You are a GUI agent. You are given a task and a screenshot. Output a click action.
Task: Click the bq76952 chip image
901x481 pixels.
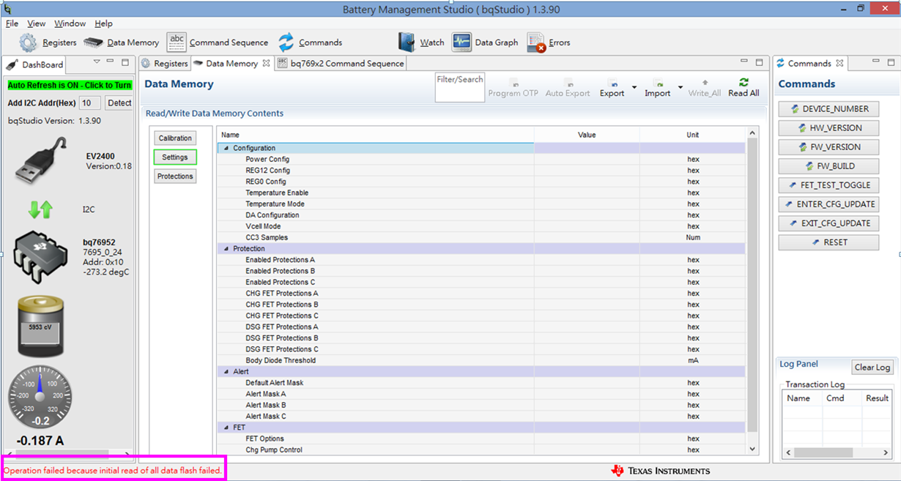pyautogui.click(x=41, y=256)
